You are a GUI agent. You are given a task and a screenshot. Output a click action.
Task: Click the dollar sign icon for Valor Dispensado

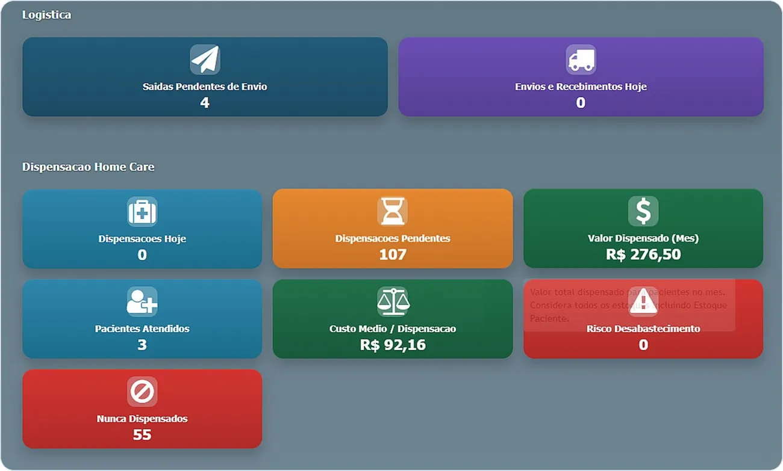point(643,211)
